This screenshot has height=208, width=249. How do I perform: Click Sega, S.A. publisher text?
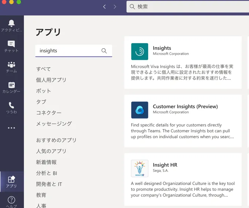(x=161, y=170)
